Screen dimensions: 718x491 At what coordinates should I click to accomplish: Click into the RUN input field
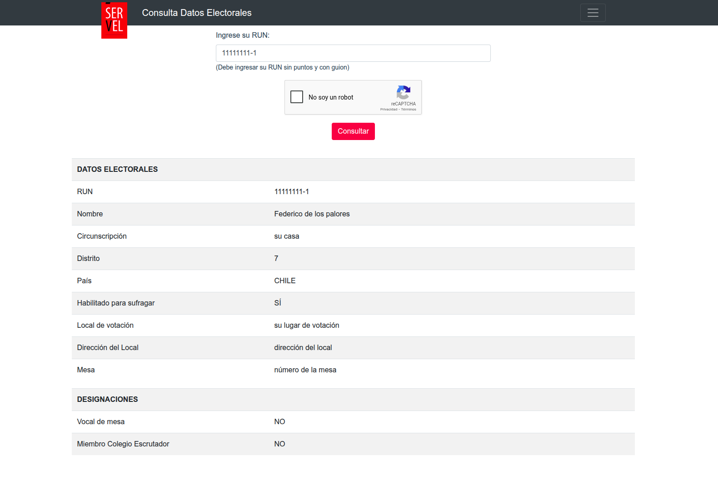[x=353, y=53]
